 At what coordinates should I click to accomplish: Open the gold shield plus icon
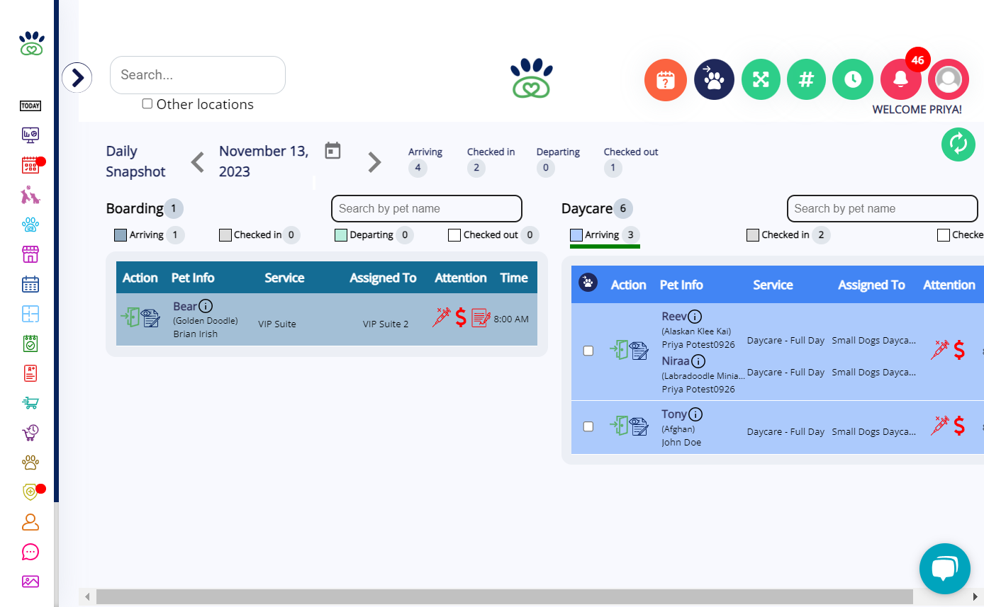(x=30, y=492)
